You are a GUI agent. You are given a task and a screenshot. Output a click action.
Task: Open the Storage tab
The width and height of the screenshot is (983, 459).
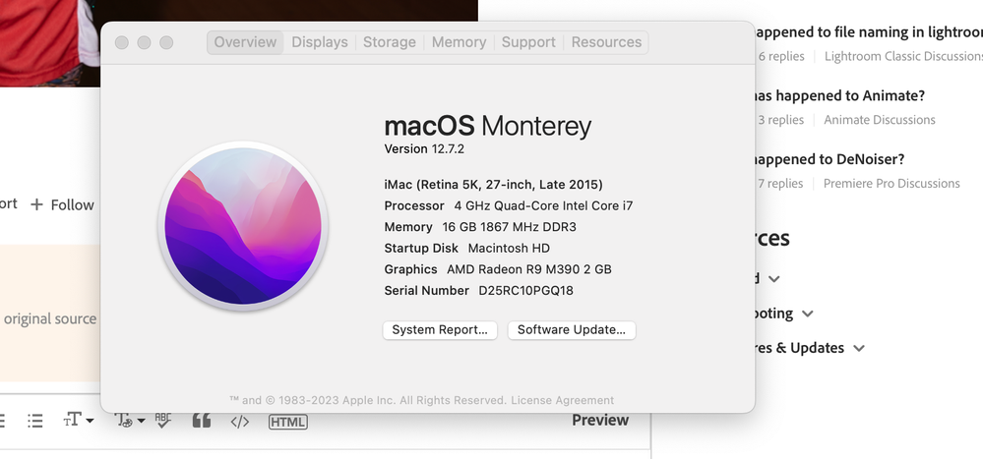pyautogui.click(x=390, y=42)
